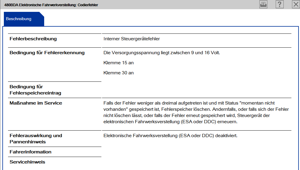Viewport: 300px width, 170px height.
Task: Click the 'Elektronische Fahrwerksverstellung ... deaktiviert' text
Action: tap(170, 136)
